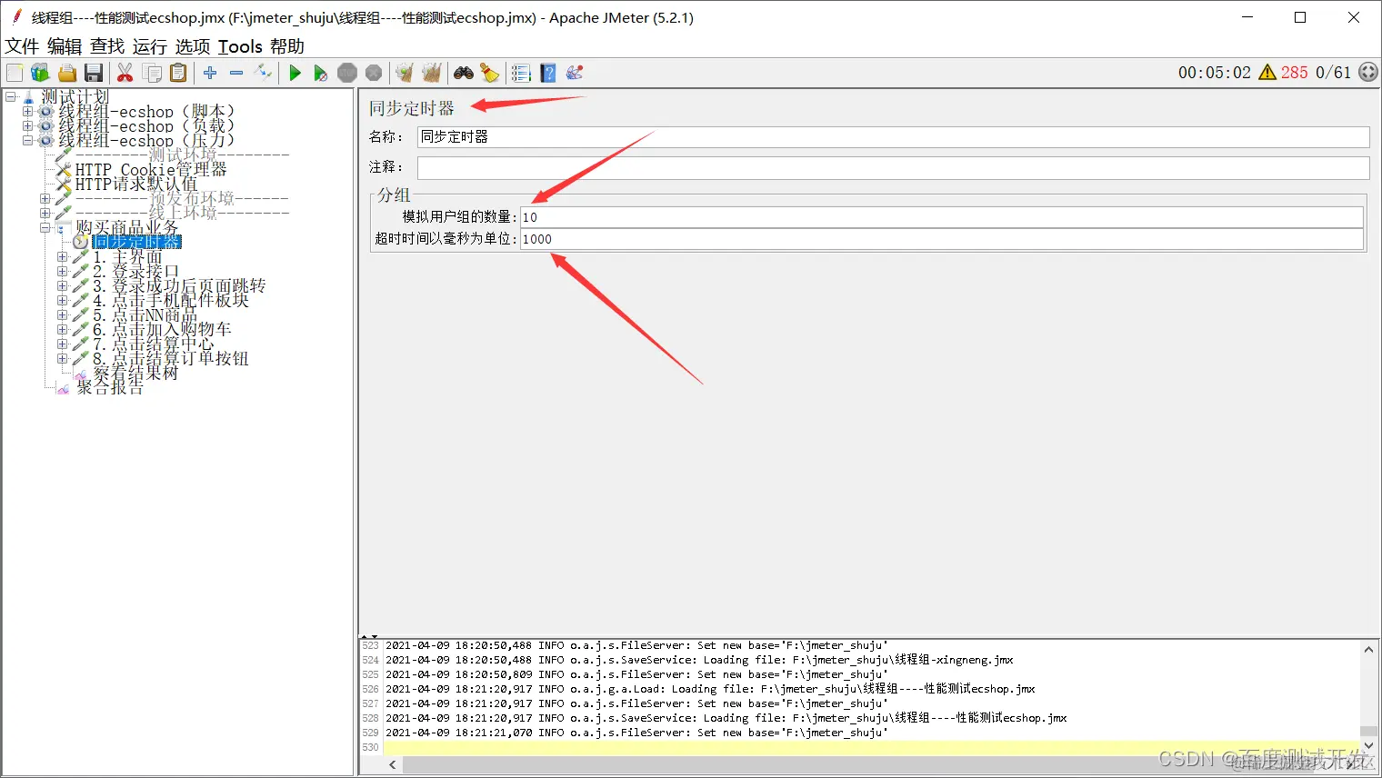Select the 测试环境 separator node
Viewport: 1382px width, 778px height.
[182, 155]
